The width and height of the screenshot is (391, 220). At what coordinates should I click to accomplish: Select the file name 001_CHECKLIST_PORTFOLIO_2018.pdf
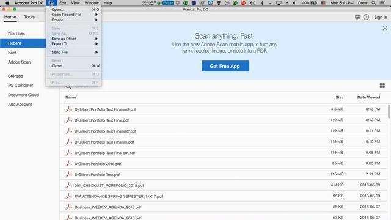(x=109, y=185)
